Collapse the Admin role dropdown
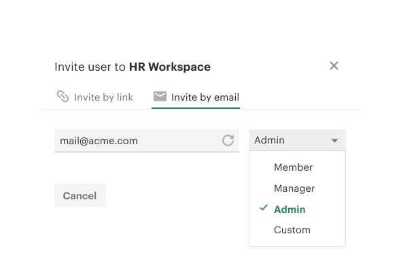401x270 pixels. [297, 140]
